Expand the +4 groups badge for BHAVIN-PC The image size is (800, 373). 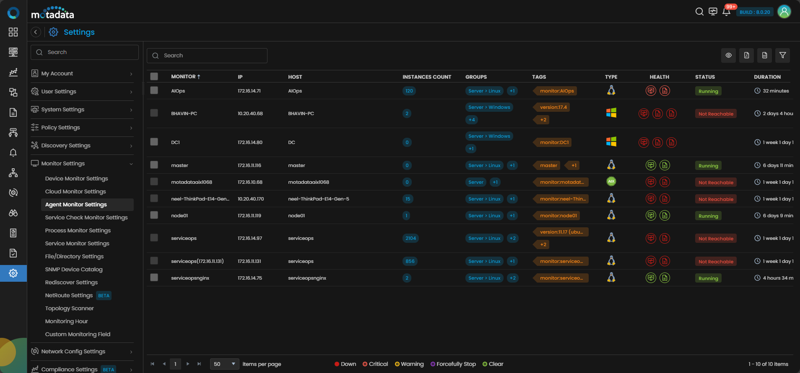pyautogui.click(x=472, y=120)
